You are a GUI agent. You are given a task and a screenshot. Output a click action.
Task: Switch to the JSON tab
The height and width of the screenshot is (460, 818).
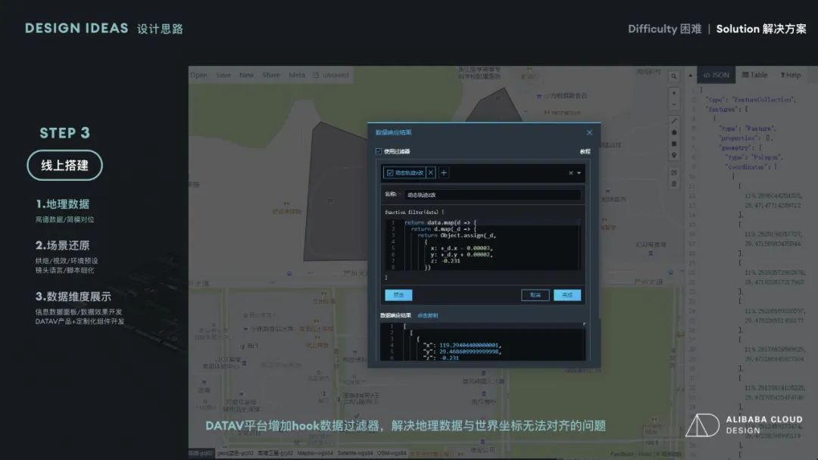coord(717,75)
